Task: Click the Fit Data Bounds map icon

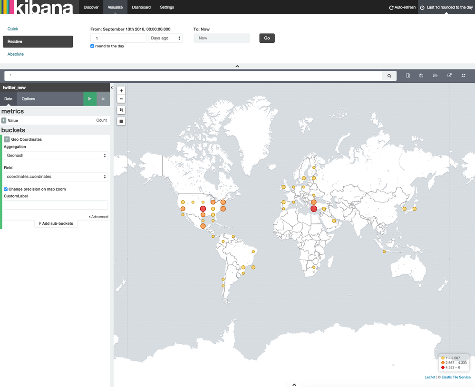Action: 121,110
